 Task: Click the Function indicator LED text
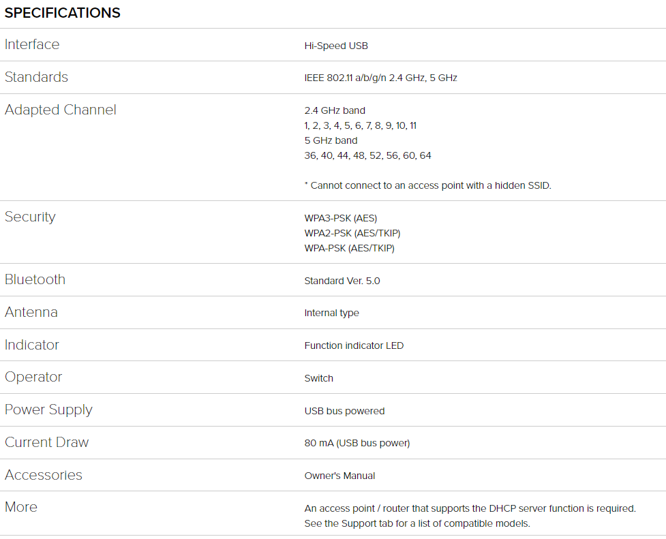[354, 345]
